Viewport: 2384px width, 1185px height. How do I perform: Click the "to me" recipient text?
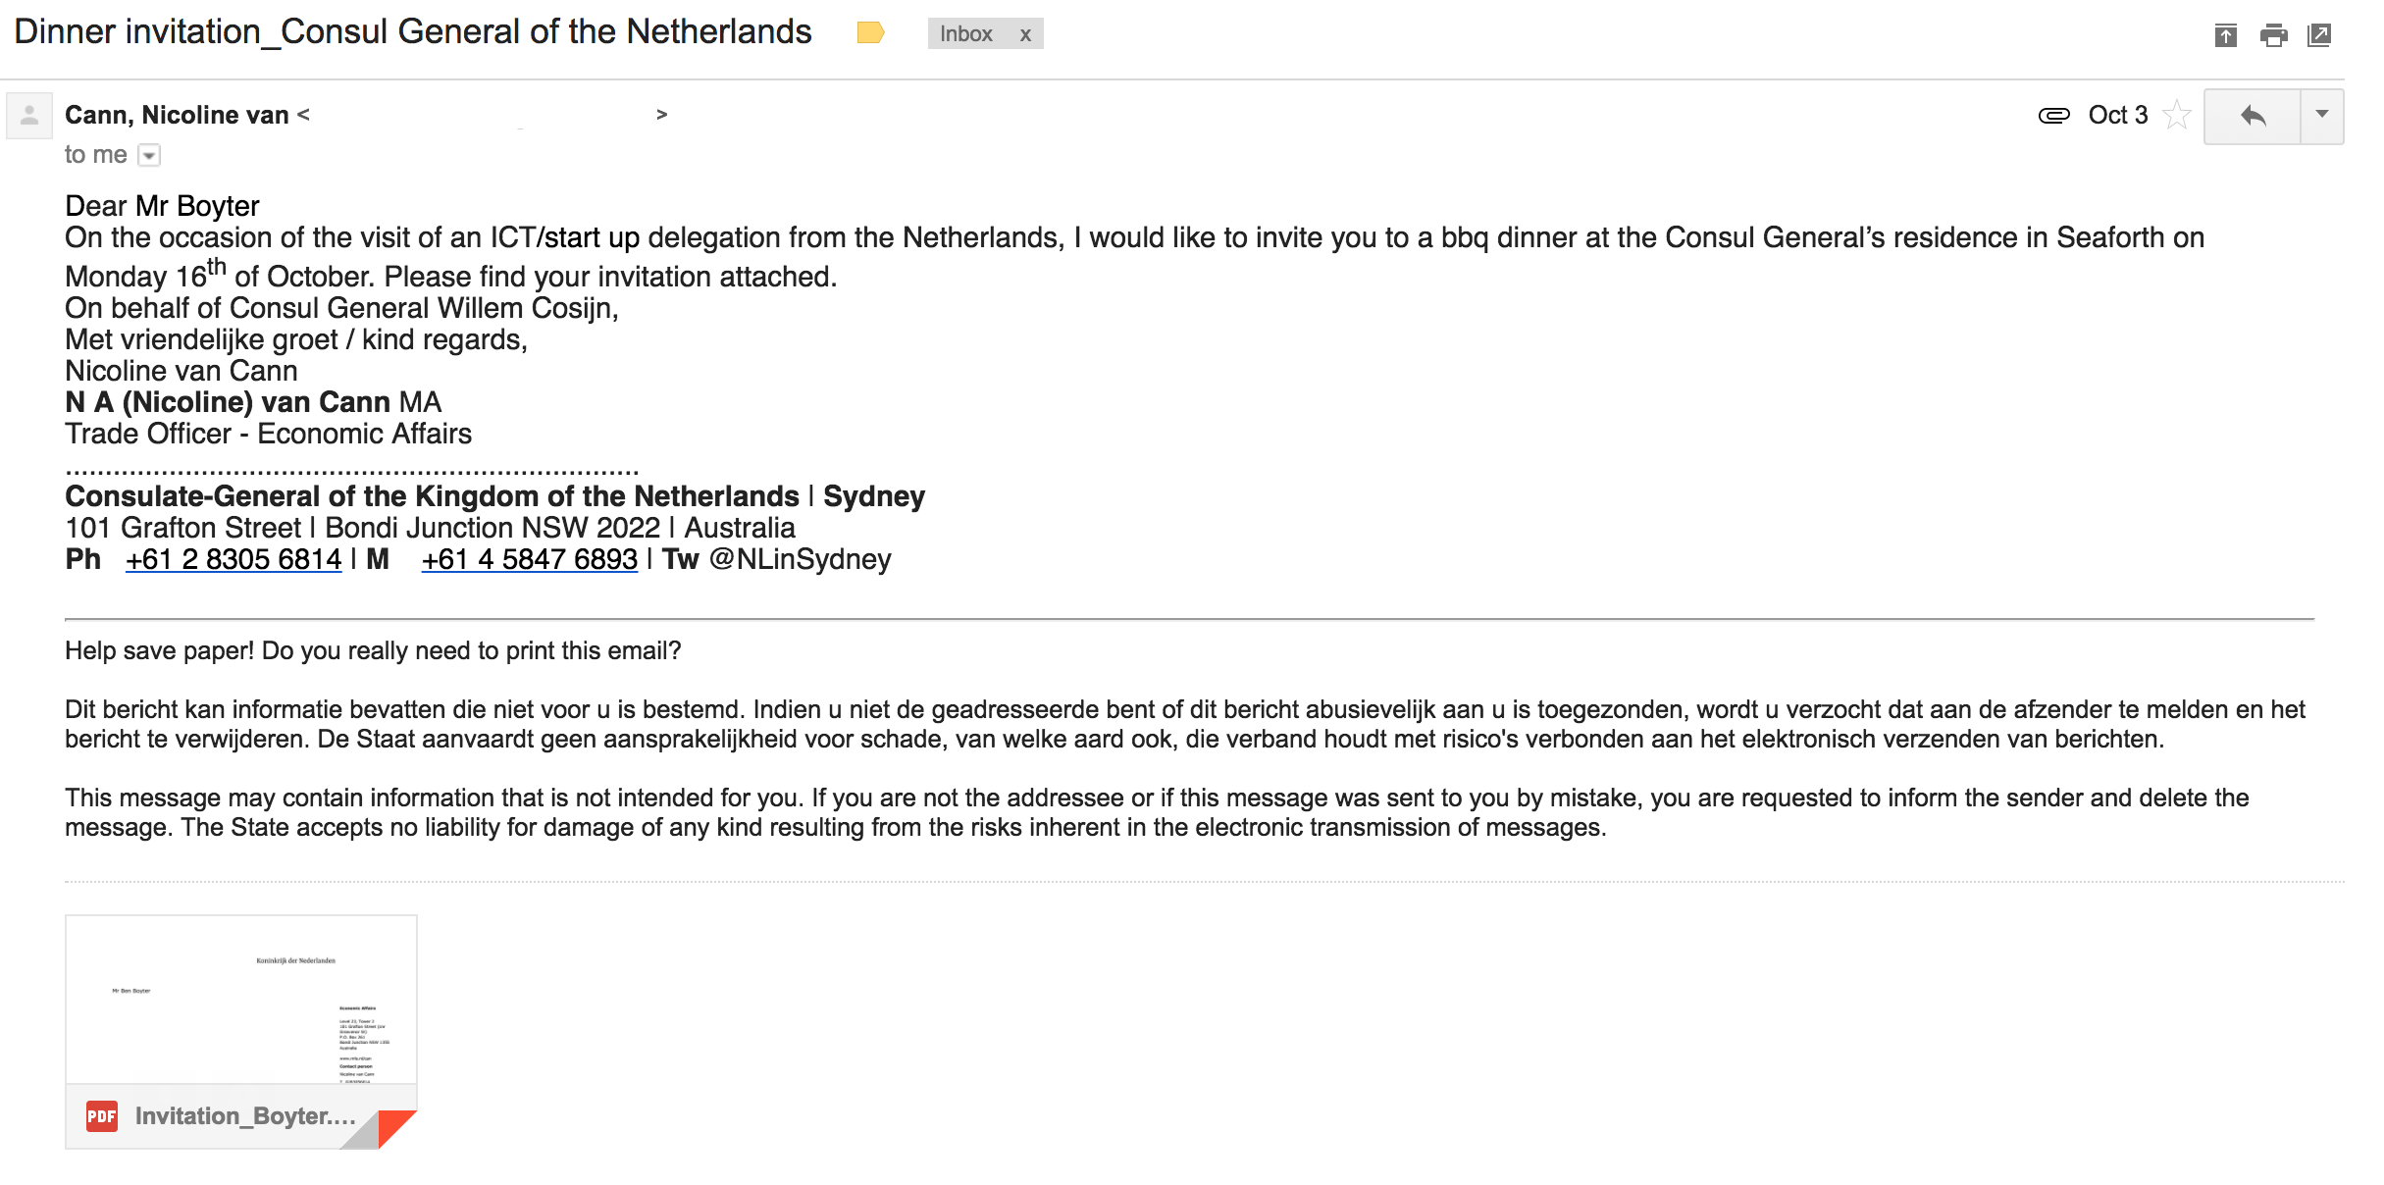pyautogui.click(x=95, y=155)
